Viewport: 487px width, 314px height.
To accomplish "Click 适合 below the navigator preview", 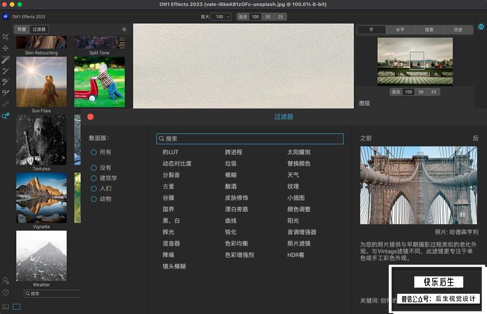I will 396,92.
